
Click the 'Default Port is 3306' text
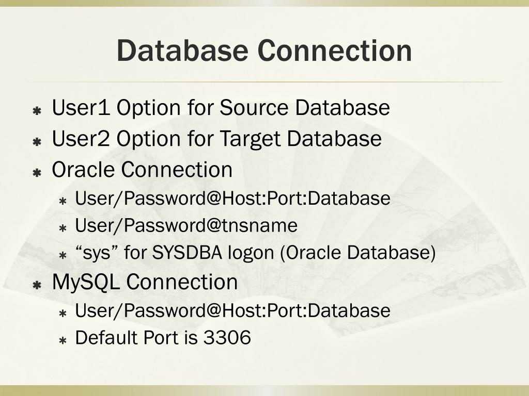(163, 337)
